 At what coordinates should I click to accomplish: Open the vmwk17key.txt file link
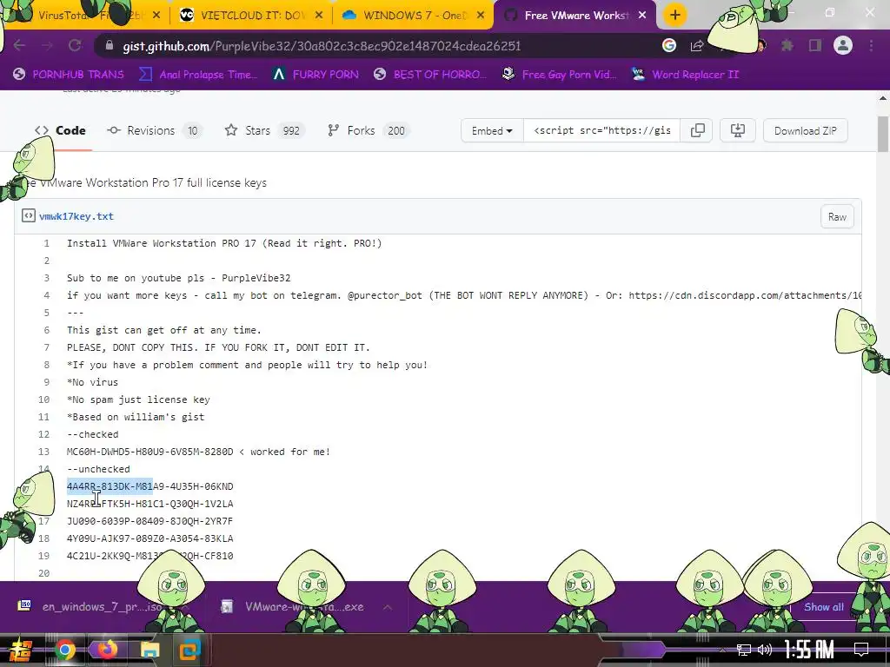76,216
